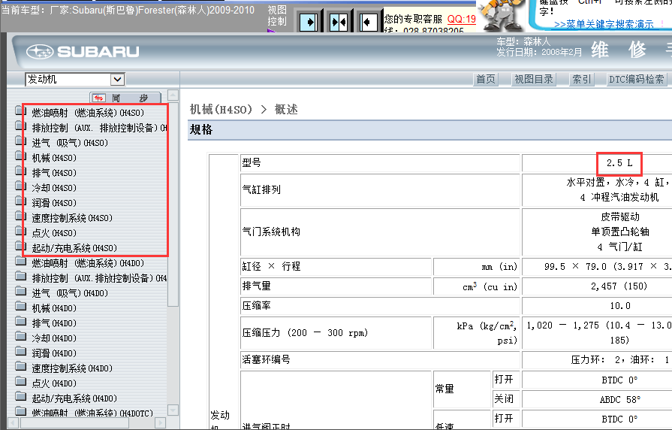Click folder icon next to 机械(H4DO)
Image resolution: width=672 pixels, height=430 pixels.
click(20, 307)
